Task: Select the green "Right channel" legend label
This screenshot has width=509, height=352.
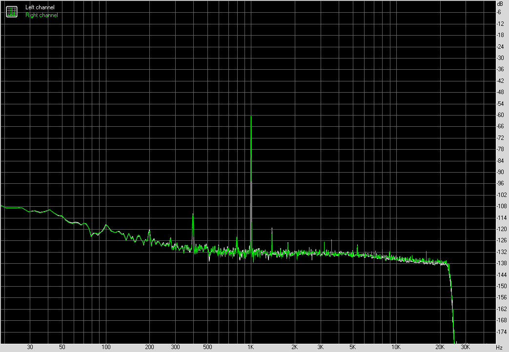Action: (x=41, y=15)
